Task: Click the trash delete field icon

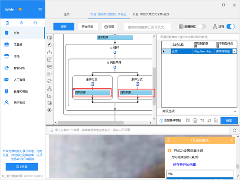Action: pyautogui.click(x=195, y=121)
